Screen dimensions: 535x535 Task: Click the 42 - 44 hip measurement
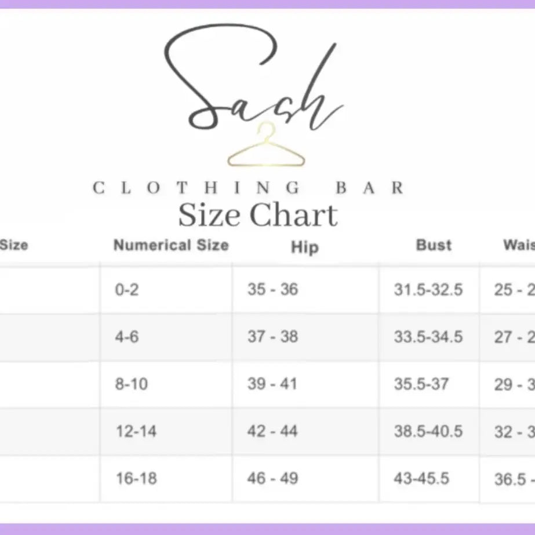272,431
